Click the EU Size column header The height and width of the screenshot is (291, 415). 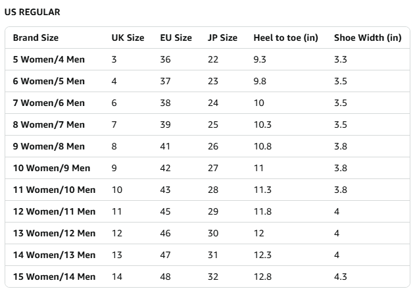pos(176,38)
